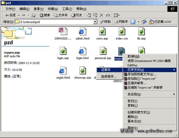Open the Views dropdown button
This screenshot has height=138, width=179.
point(116,15)
